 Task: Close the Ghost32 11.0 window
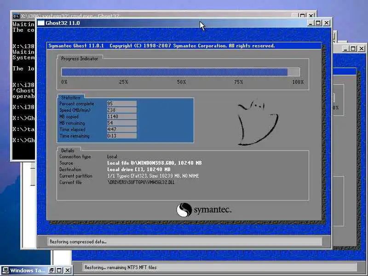click(x=327, y=23)
